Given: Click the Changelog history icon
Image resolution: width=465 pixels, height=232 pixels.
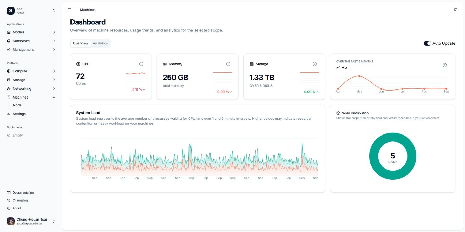Looking at the screenshot, I should [x=9, y=201].
